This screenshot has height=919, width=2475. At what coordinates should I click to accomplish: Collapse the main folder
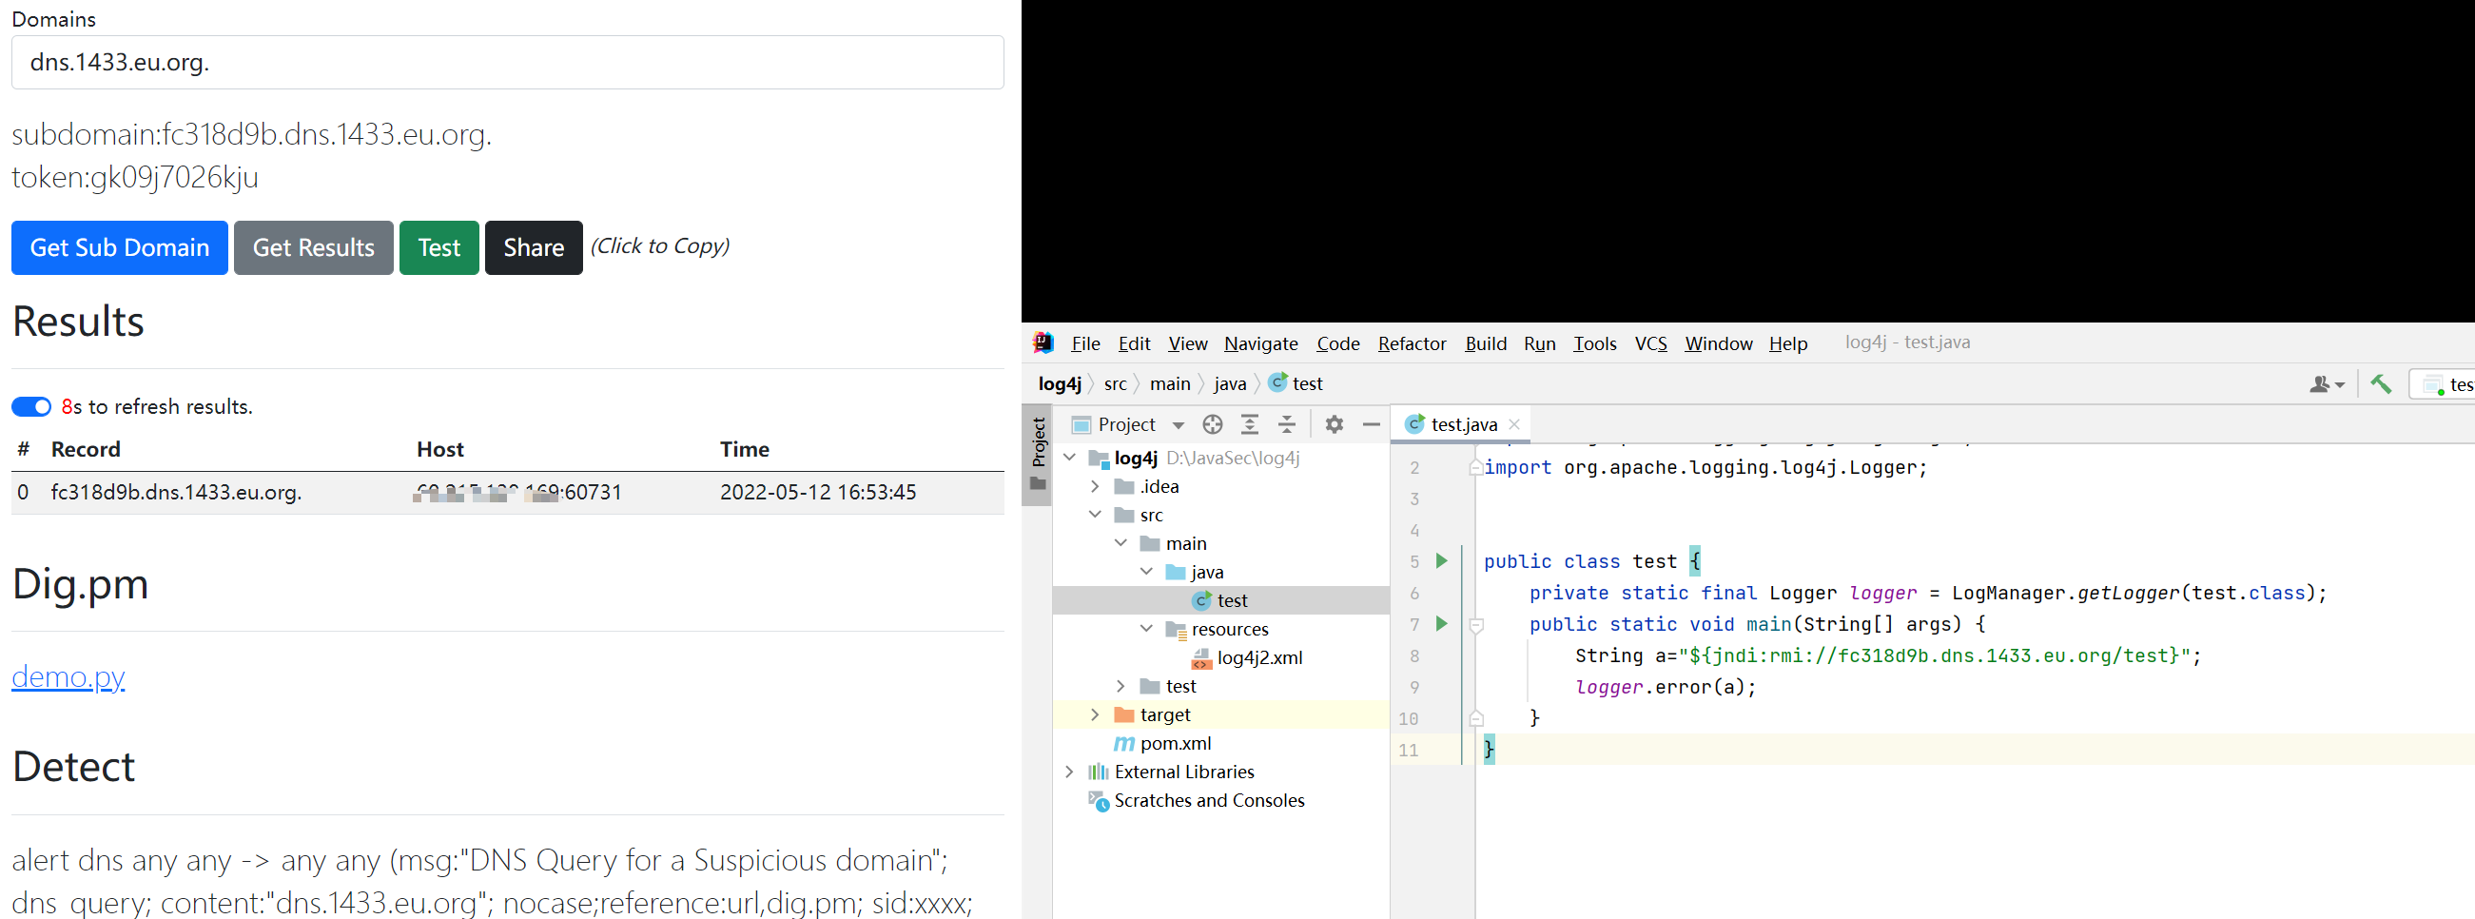(1121, 543)
